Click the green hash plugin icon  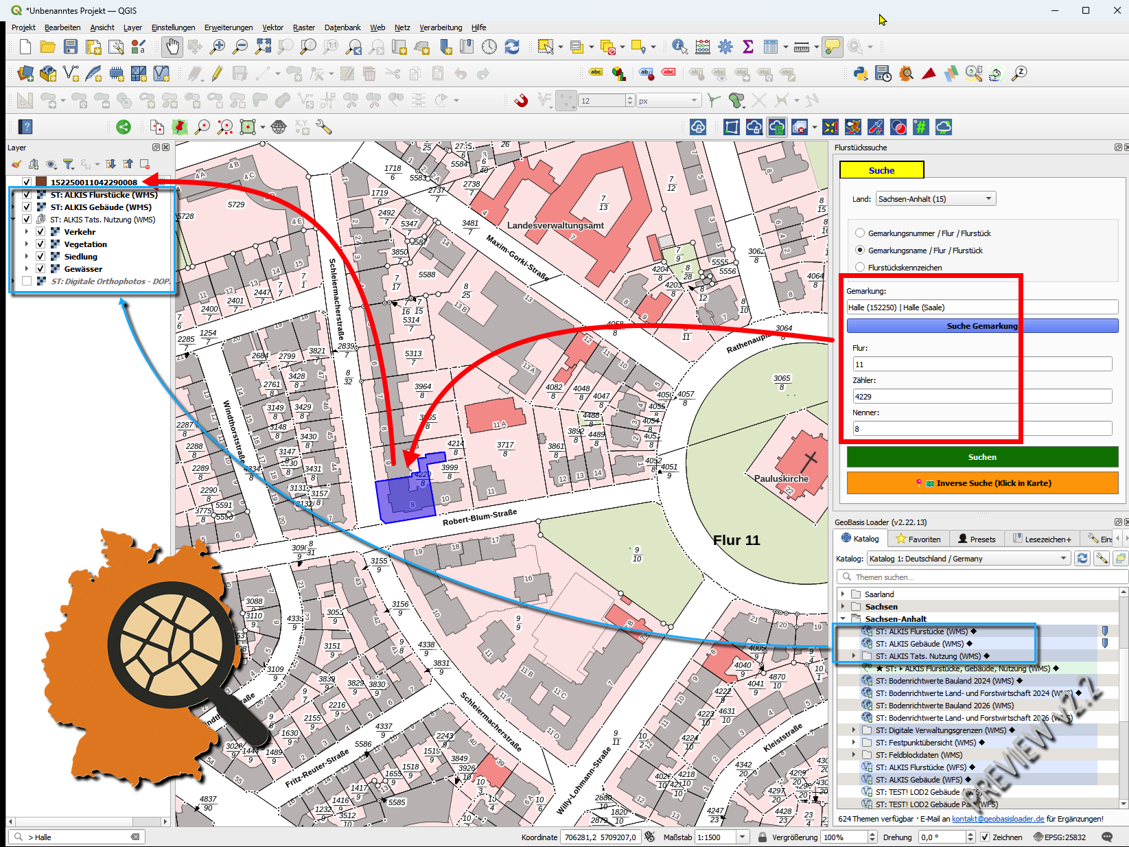(x=921, y=127)
